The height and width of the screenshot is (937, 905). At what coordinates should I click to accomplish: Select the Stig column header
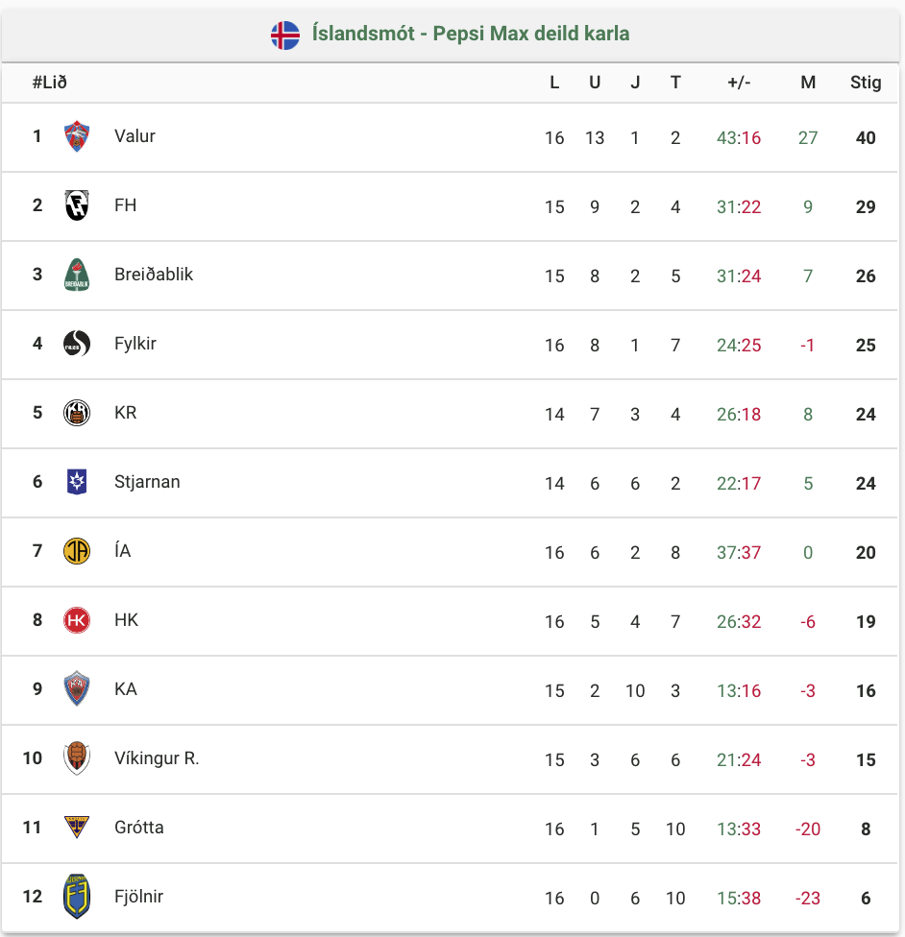tap(866, 83)
